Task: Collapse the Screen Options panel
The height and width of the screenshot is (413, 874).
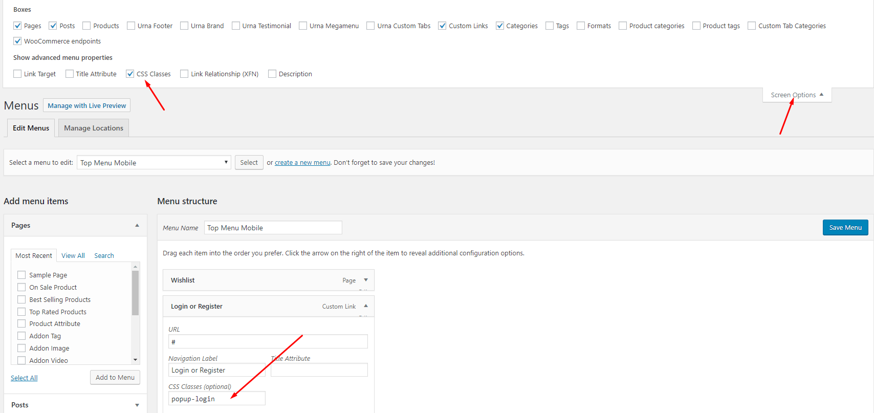Action: (797, 95)
